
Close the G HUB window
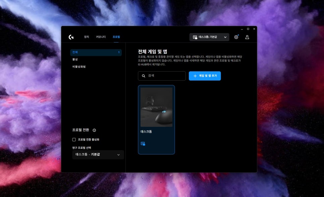pos(254,29)
